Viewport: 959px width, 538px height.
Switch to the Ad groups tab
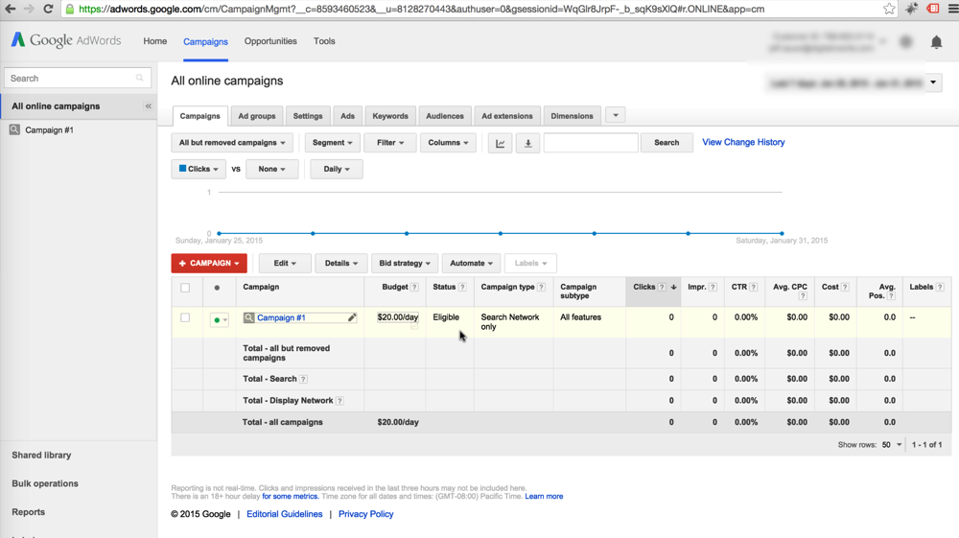257,116
